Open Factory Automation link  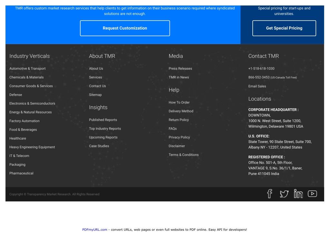(x=24, y=121)
